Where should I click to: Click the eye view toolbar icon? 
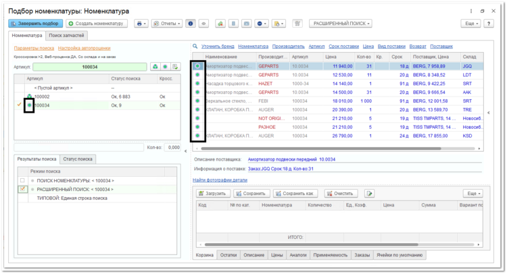[203, 24]
